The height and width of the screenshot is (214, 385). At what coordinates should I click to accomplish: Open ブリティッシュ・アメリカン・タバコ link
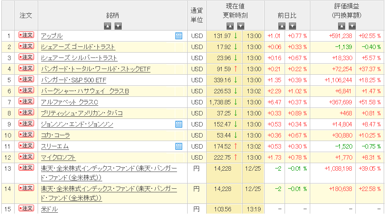pyautogui.click(x=82, y=113)
